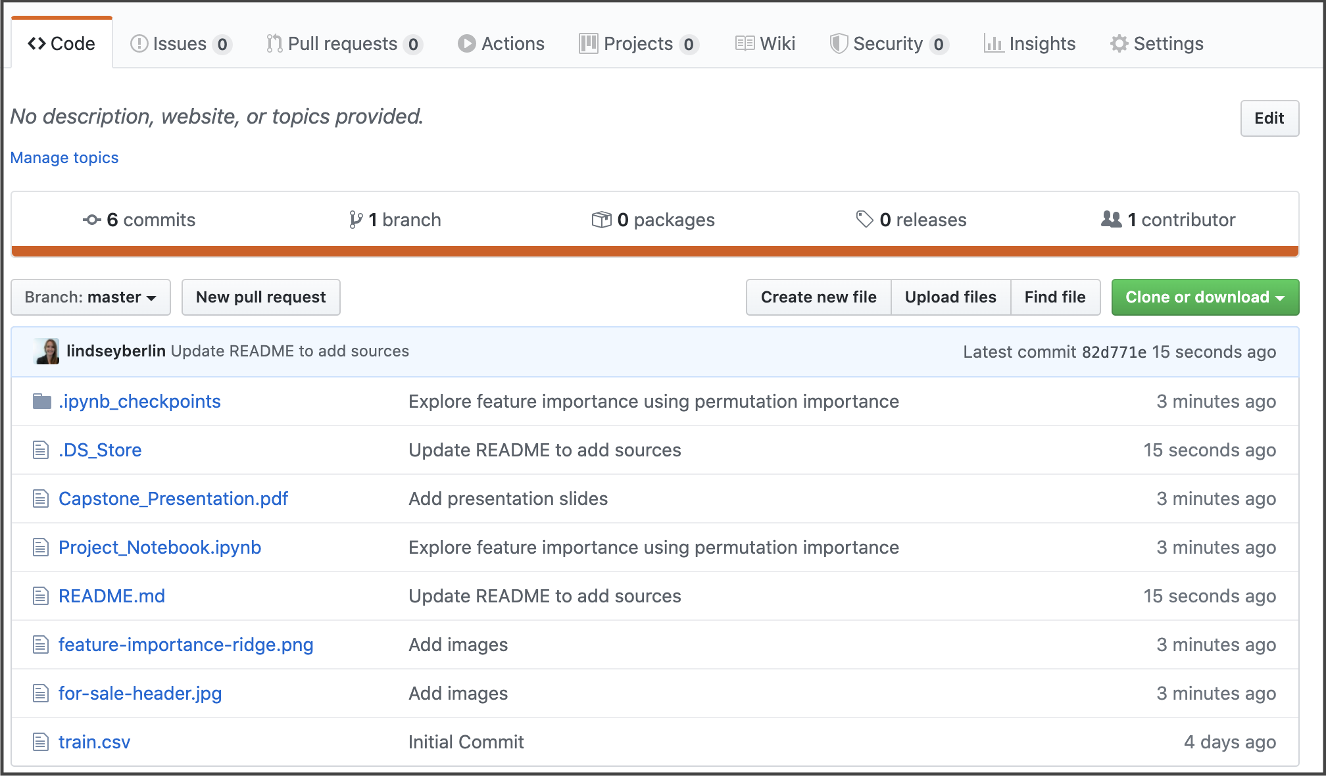The width and height of the screenshot is (1326, 776).
Task: Click the file icon next to README.md
Action: click(41, 596)
